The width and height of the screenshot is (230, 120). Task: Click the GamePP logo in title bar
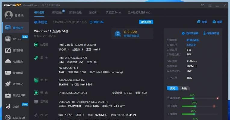pyautogui.click(x=12, y=5)
